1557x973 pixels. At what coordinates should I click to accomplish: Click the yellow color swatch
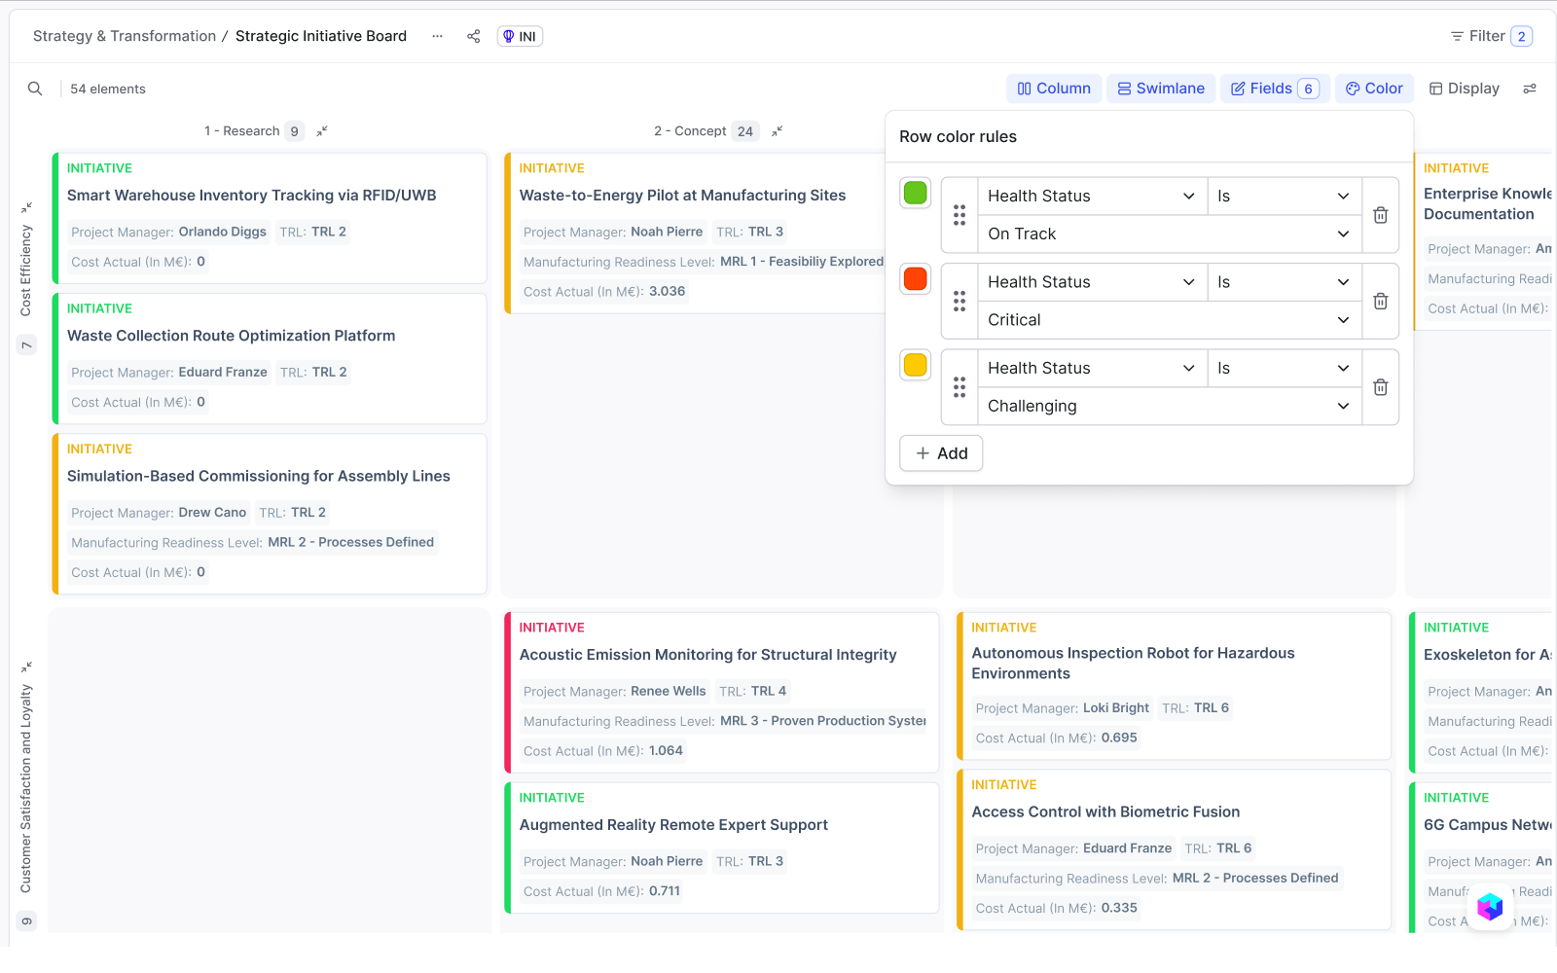click(x=916, y=365)
